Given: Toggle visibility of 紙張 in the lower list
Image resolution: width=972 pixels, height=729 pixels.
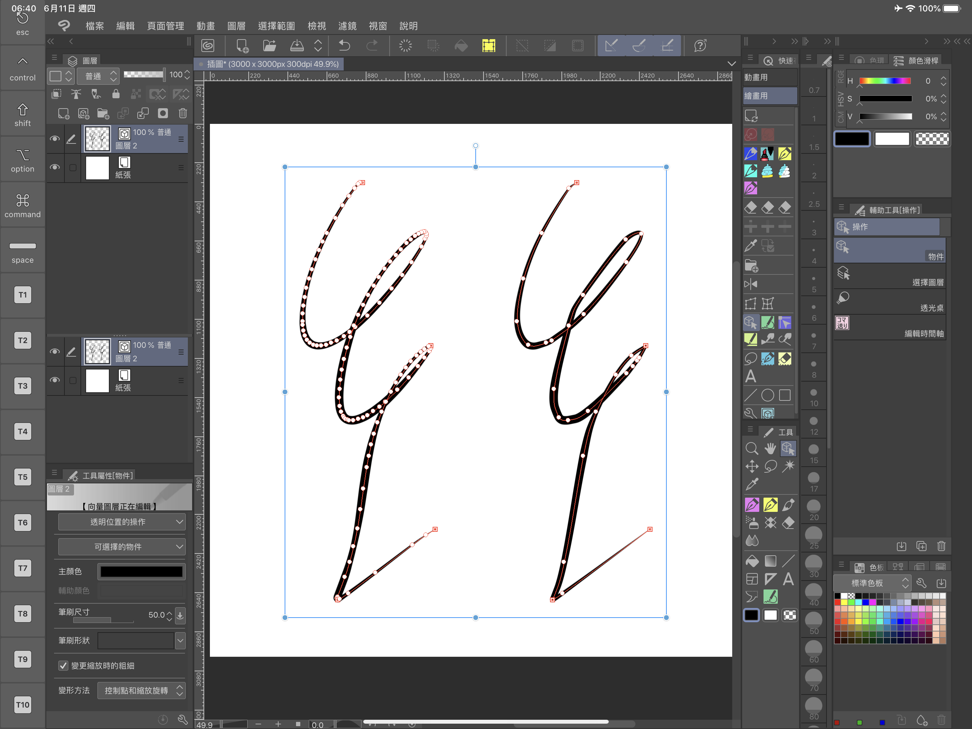Looking at the screenshot, I should (54, 380).
